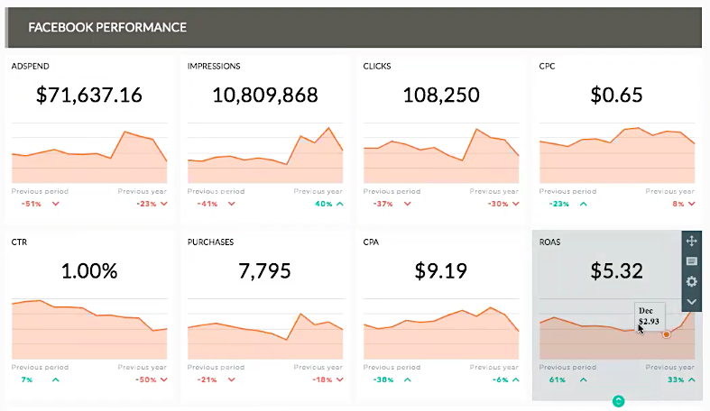Expand the ROAS widget chevron menu

[x=691, y=302]
